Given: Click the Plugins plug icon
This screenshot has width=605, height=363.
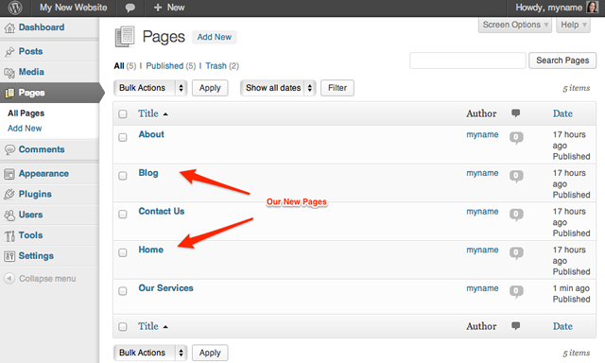Looking at the screenshot, I should [x=9, y=195].
